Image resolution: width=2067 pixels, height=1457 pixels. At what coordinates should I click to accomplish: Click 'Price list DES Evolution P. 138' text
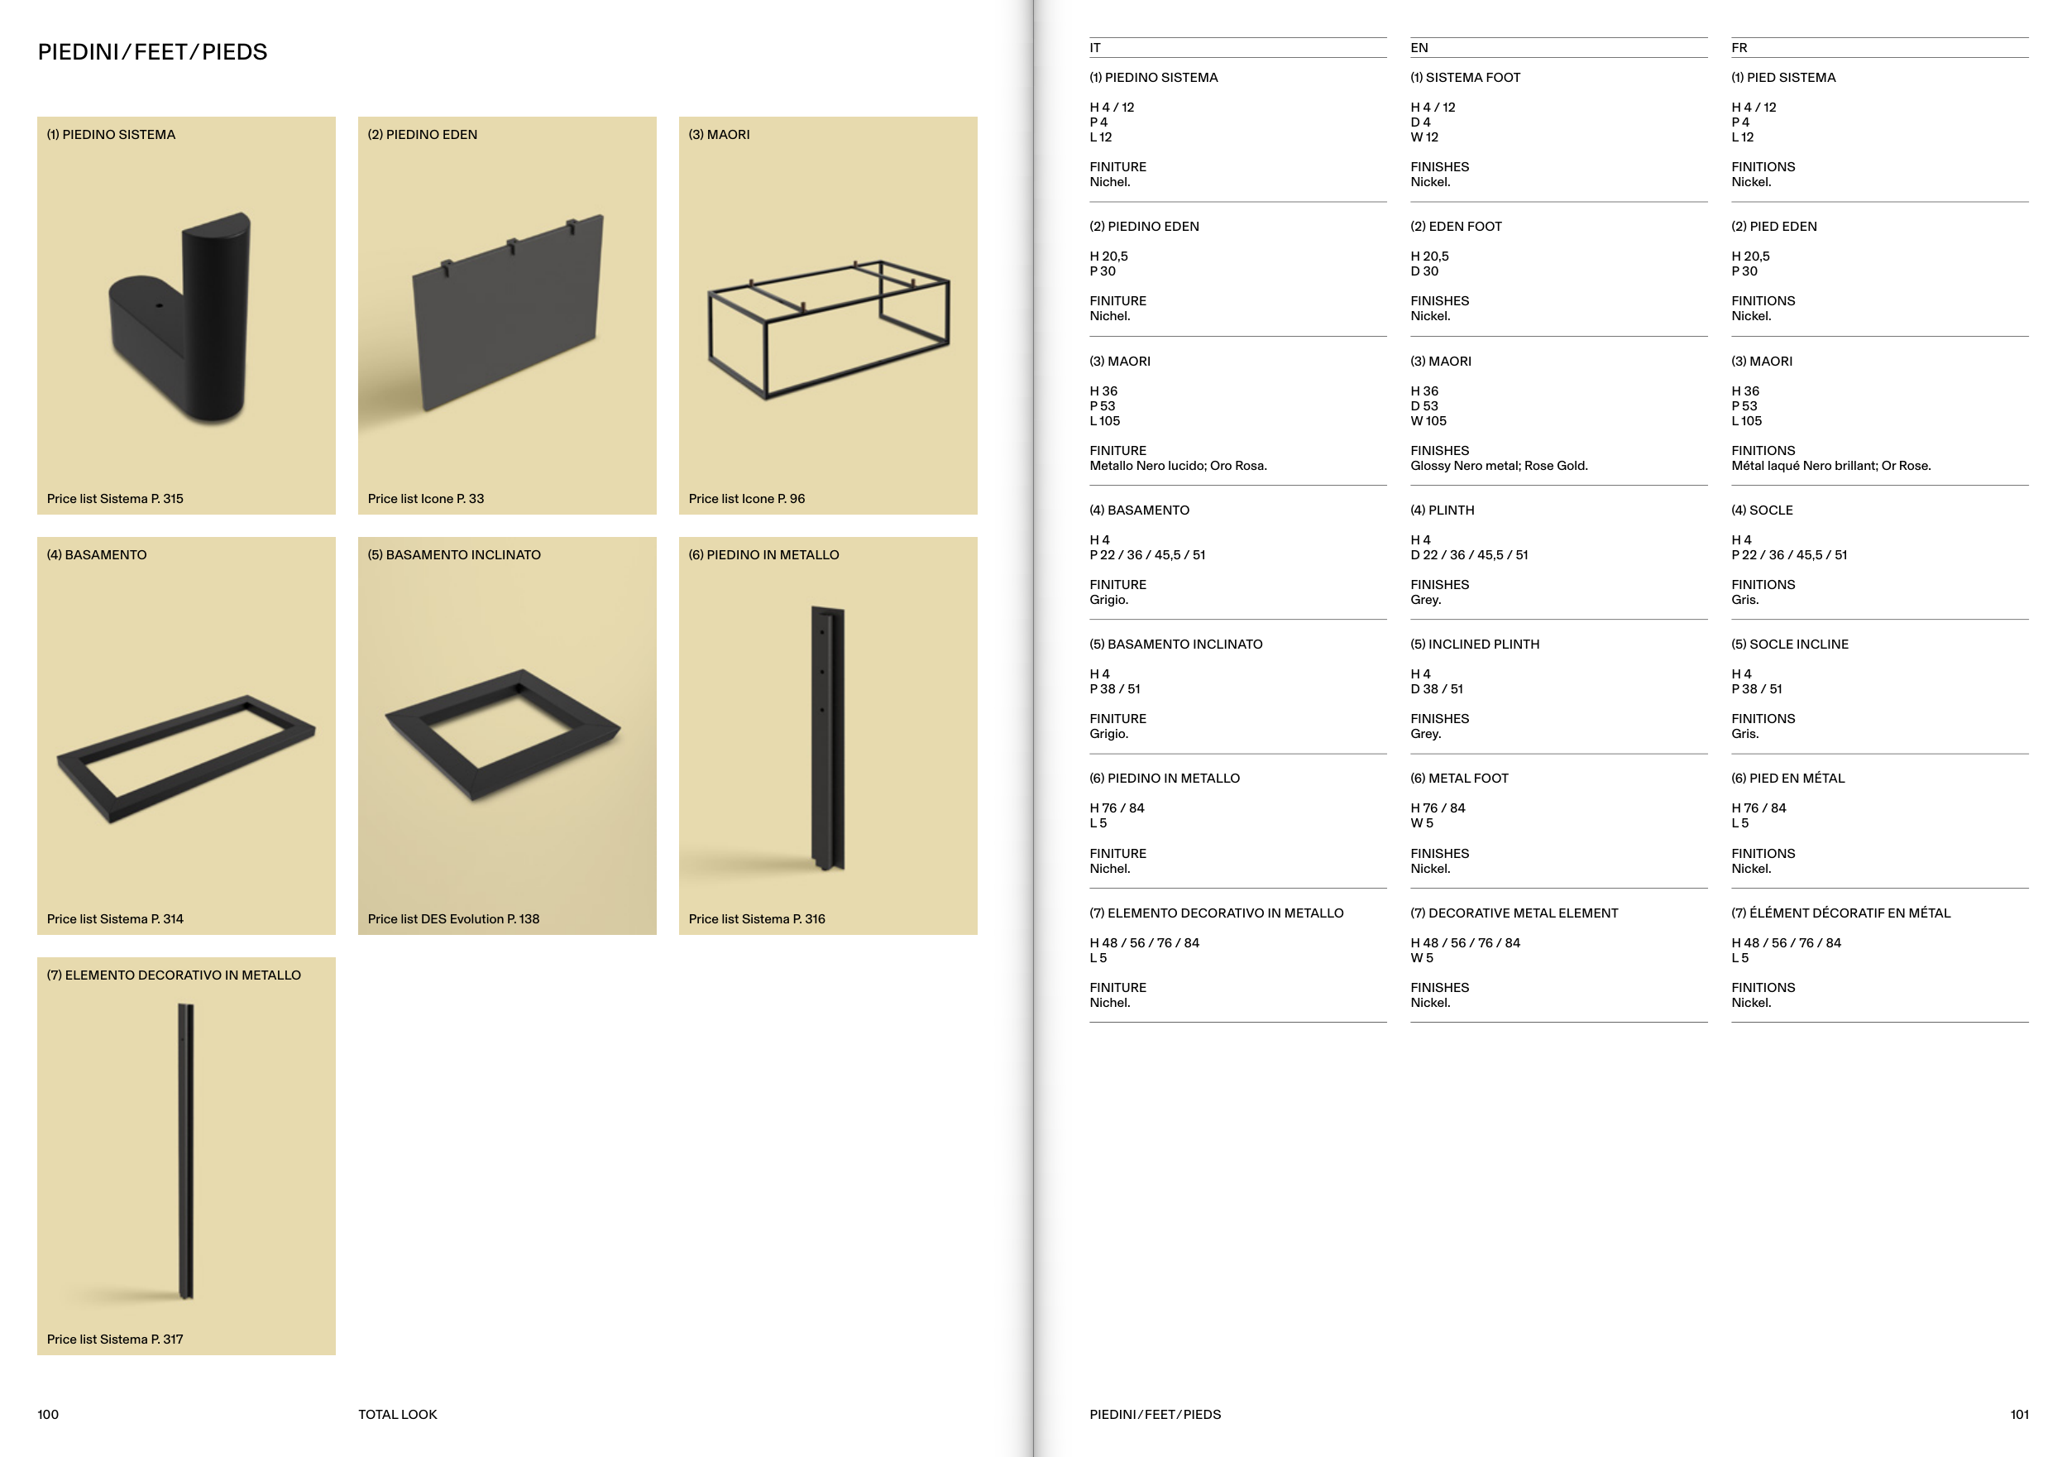(452, 919)
